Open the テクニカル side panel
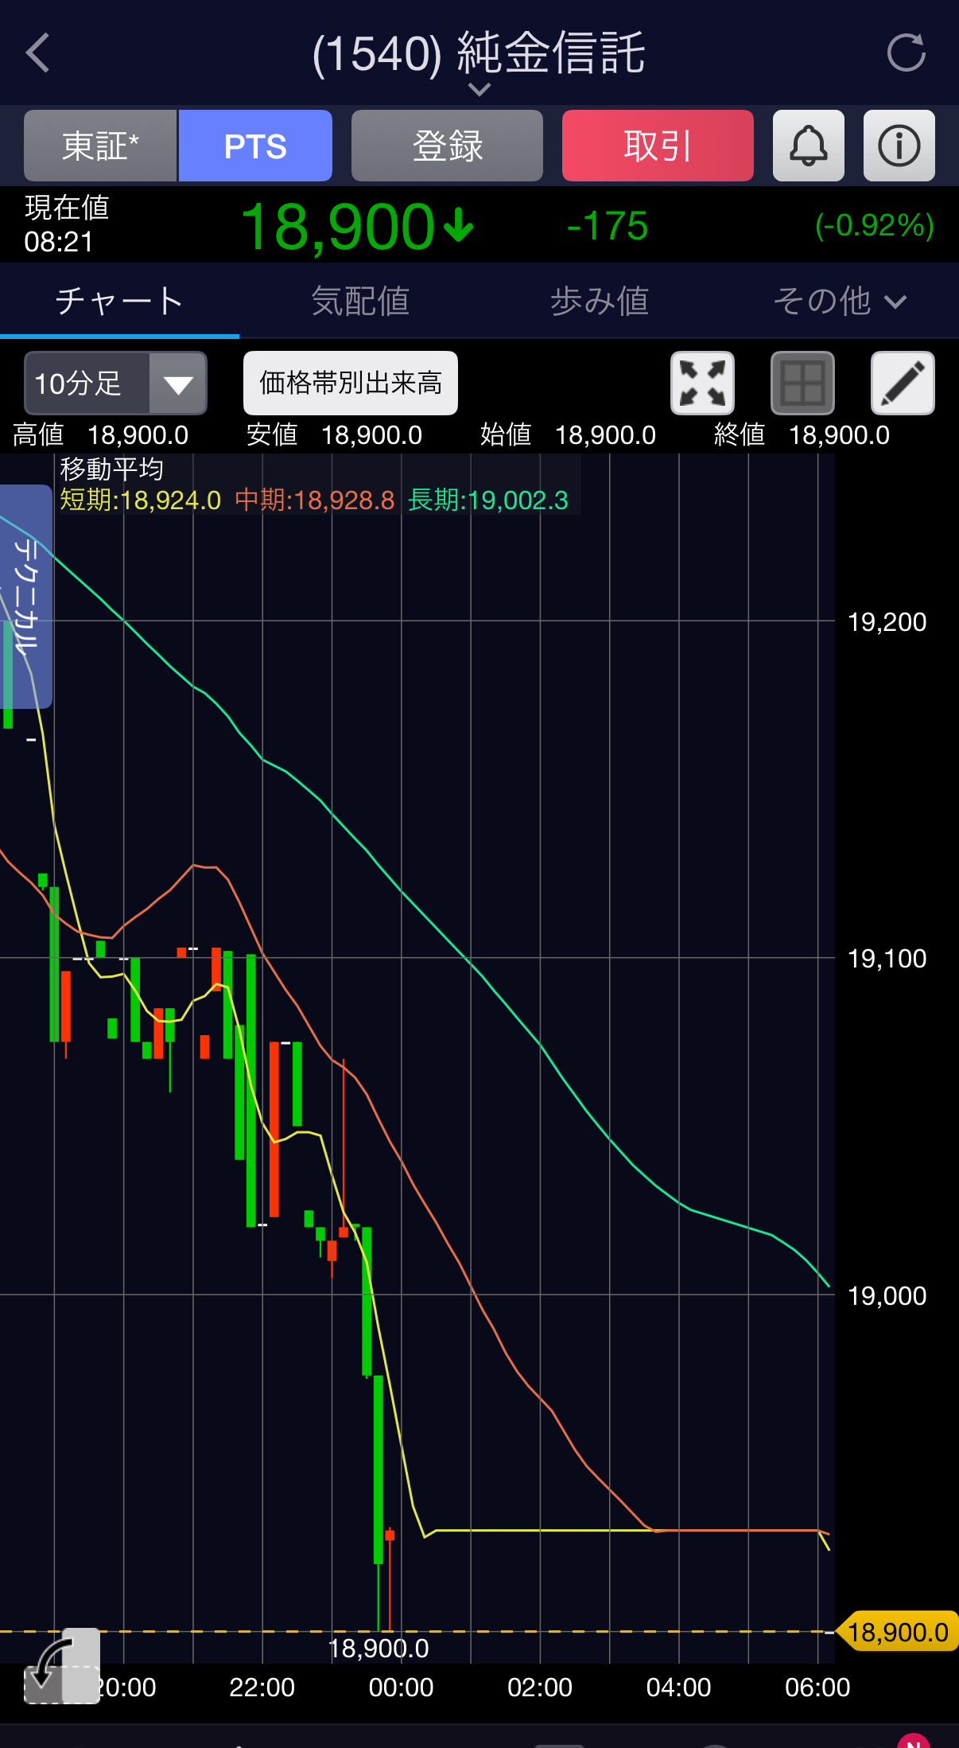The image size is (959, 1748). coord(26,595)
